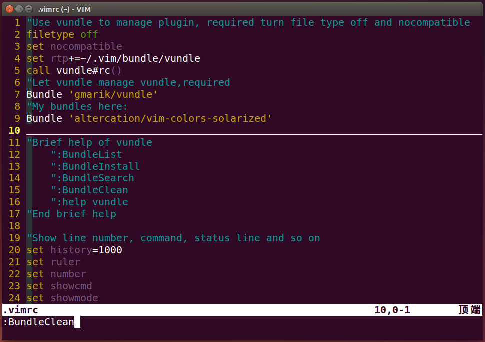The height and width of the screenshot is (342, 485).
Task: Click the ':BundleSearch' comment line
Action: pyautogui.click(x=92, y=178)
